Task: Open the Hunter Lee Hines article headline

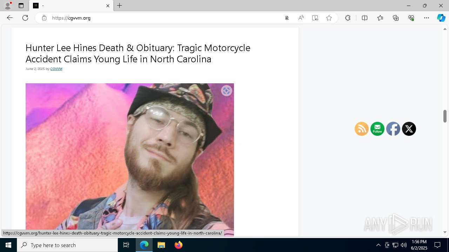Action: (138, 53)
